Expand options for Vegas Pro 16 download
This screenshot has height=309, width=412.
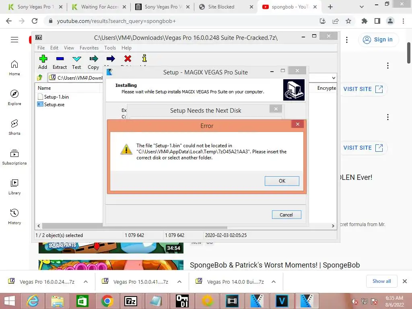coord(86,282)
